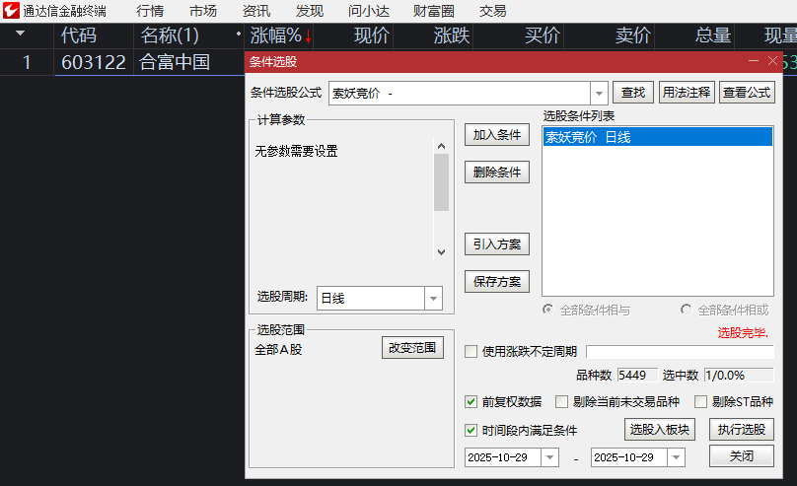Viewport: 797px width, 486px height.
Task: Open the 市场 menu
Action: coord(203,11)
